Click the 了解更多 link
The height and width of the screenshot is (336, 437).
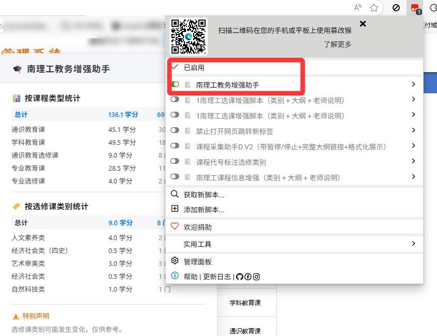point(337,44)
